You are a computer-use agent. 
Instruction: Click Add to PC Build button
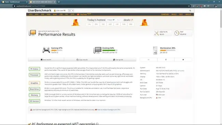(163, 33)
